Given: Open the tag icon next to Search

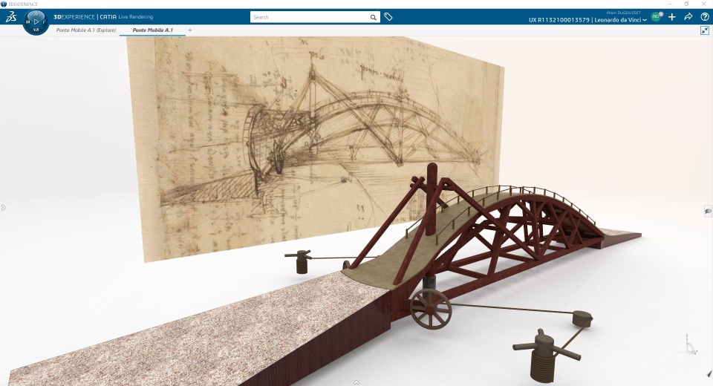Looking at the screenshot, I should pyautogui.click(x=388, y=17).
